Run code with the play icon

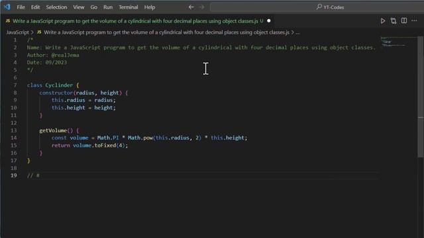click(x=383, y=20)
